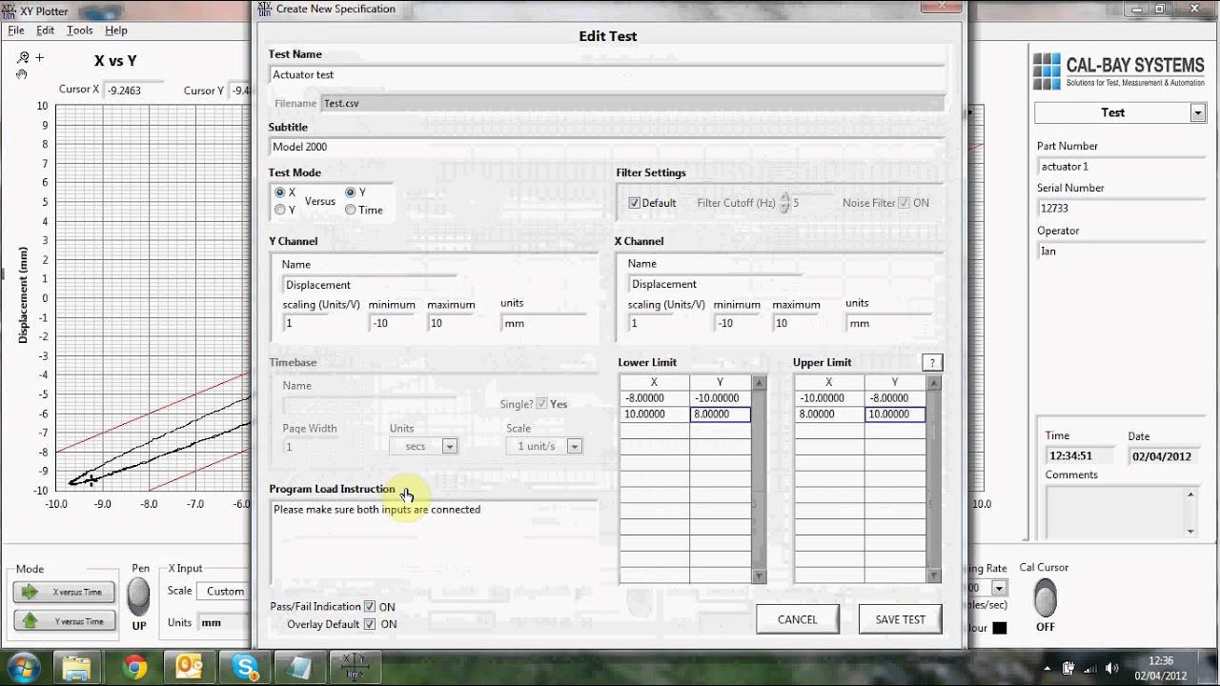Click the Comments text box
This screenshot has width=1220, height=686.
click(1115, 513)
